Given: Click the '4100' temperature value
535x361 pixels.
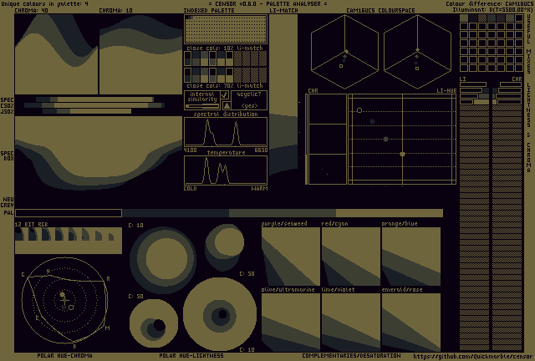Looking at the screenshot, I should [190, 150].
